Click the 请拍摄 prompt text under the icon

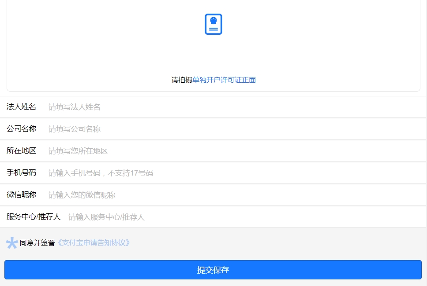click(182, 80)
